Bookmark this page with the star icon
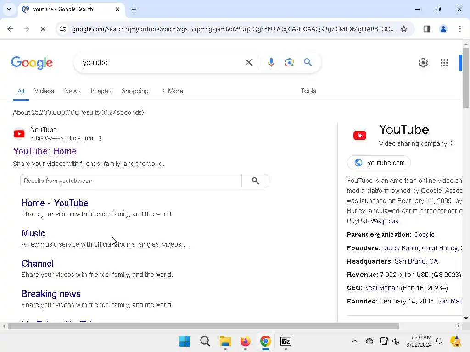 tap(404, 29)
